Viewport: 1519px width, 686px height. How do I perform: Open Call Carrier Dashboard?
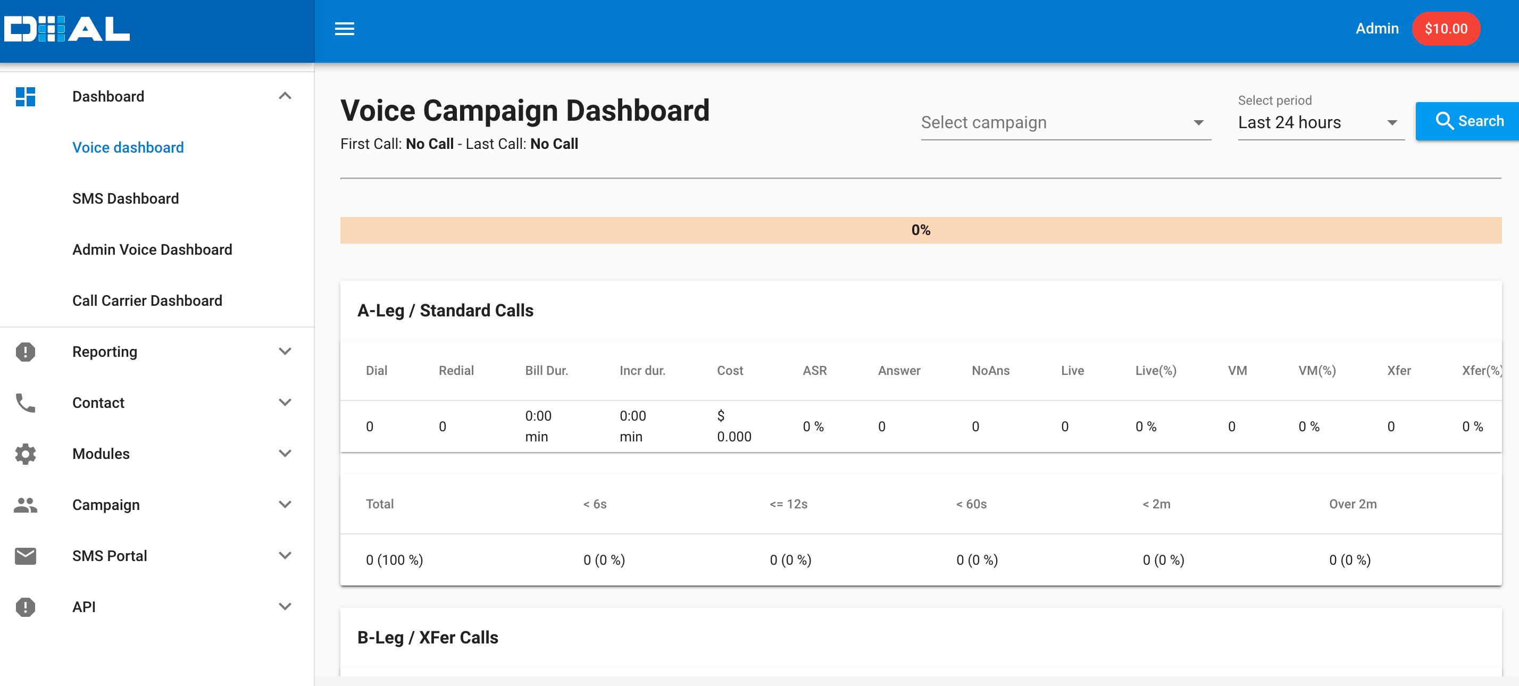(147, 300)
